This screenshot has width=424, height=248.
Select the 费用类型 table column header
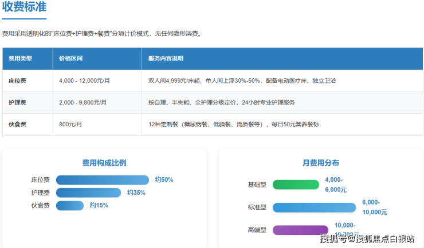[x=20, y=59]
